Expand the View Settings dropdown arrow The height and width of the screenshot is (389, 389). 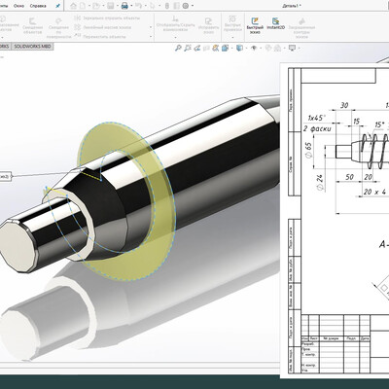[299, 48]
